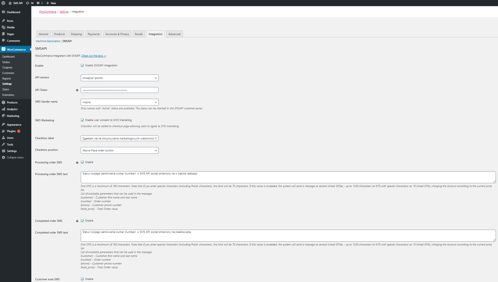Click the Completed order SMS help icon

[77, 221]
